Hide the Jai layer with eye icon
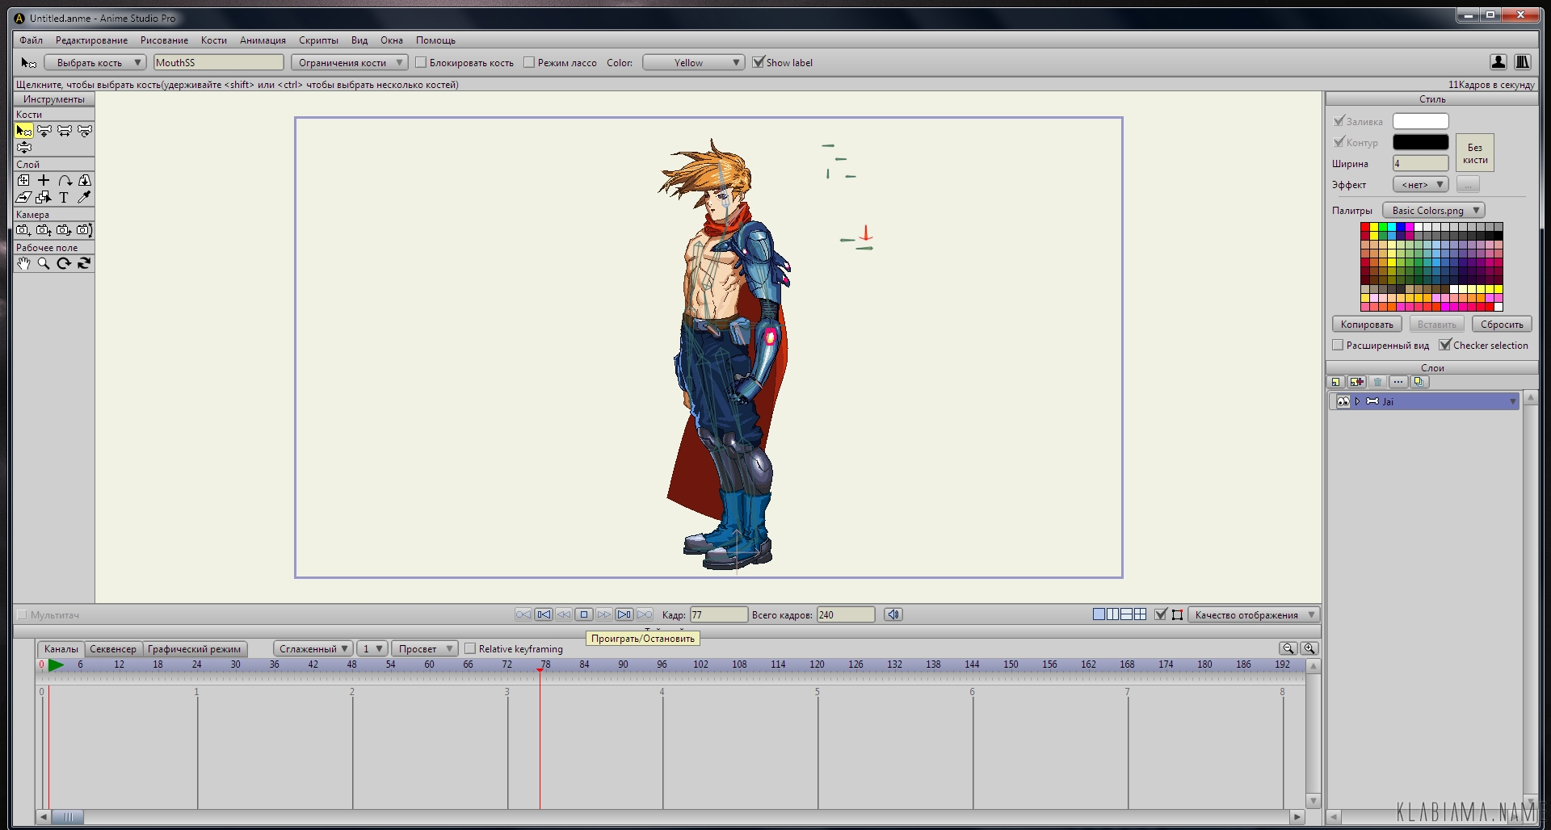 point(1343,402)
